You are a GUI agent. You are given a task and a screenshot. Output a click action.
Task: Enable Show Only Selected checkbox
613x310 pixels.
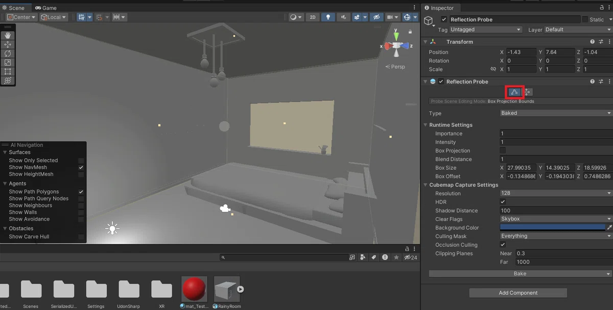(x=81, y=160)
